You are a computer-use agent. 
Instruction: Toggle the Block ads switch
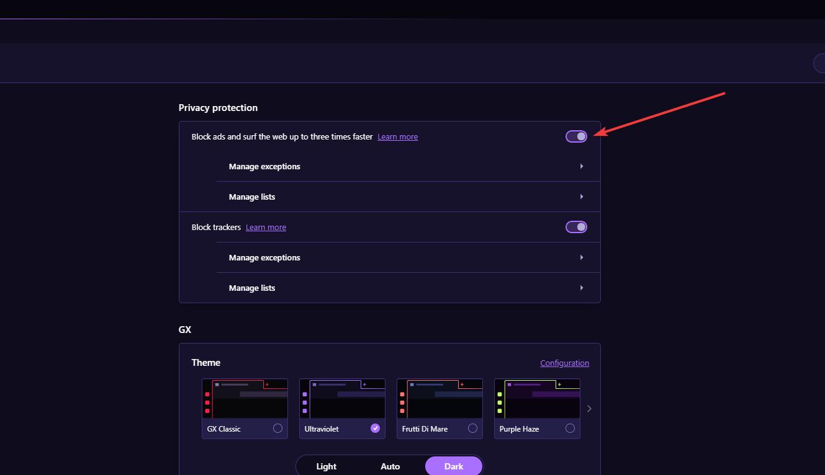[x=576, y=136]
